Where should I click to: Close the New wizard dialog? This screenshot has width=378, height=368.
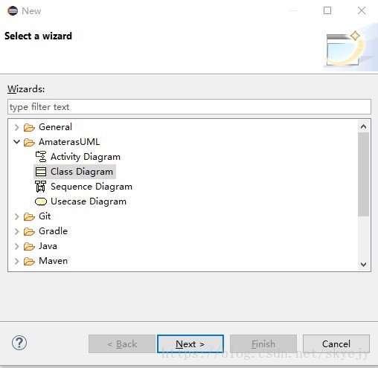[x=362, y=10]
